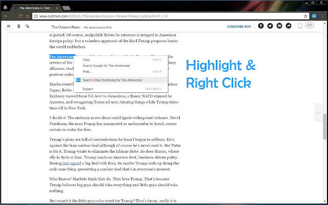Open the Urban Dictionary extension toolbar icon

314,16
